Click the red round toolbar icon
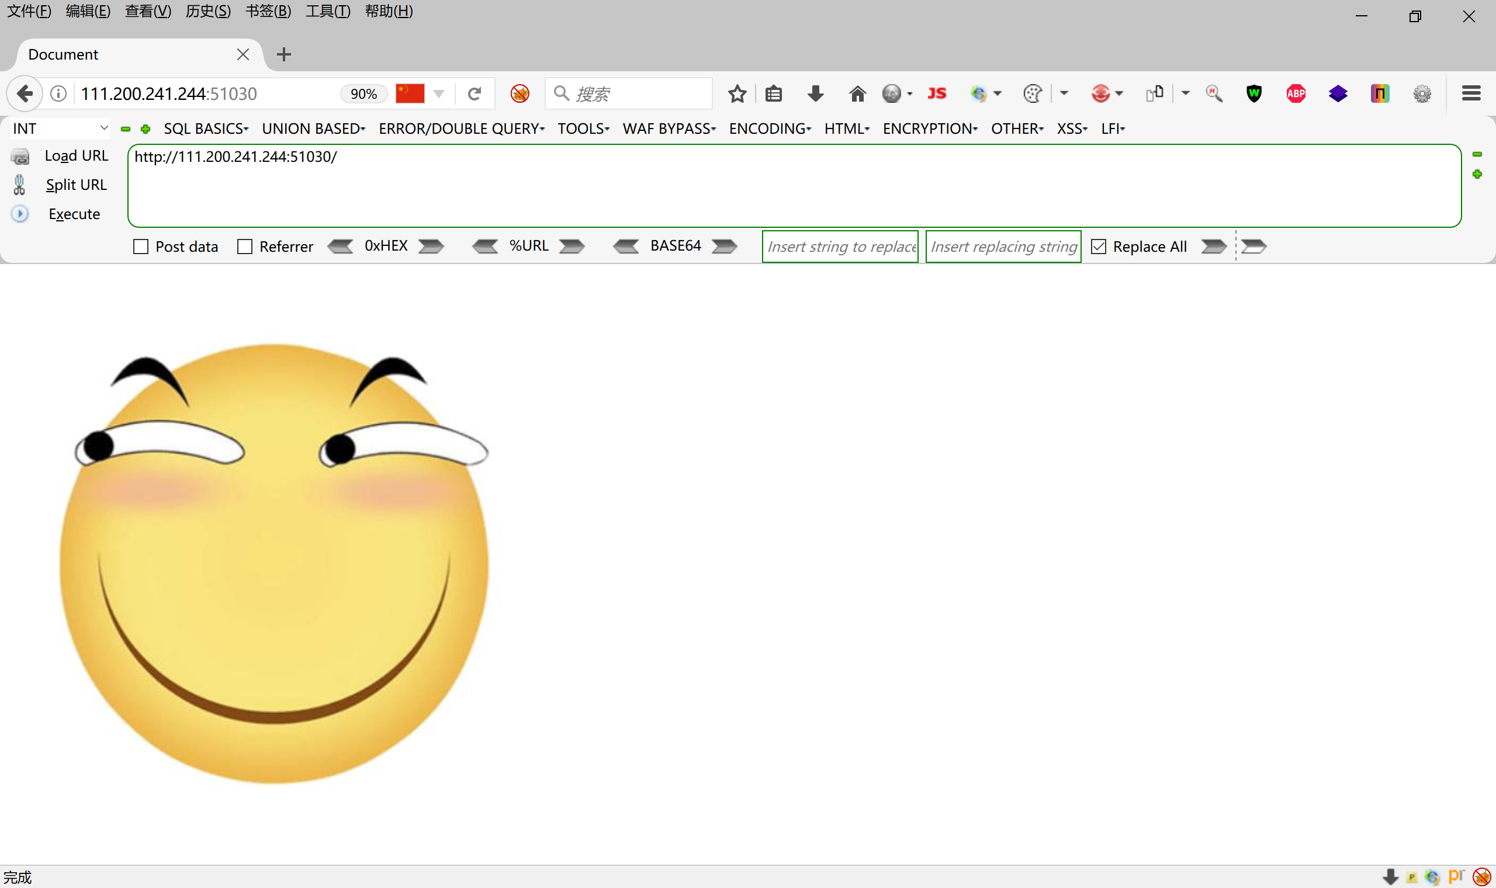Viewport: 1496px width, 888px height. [1100, 93]
